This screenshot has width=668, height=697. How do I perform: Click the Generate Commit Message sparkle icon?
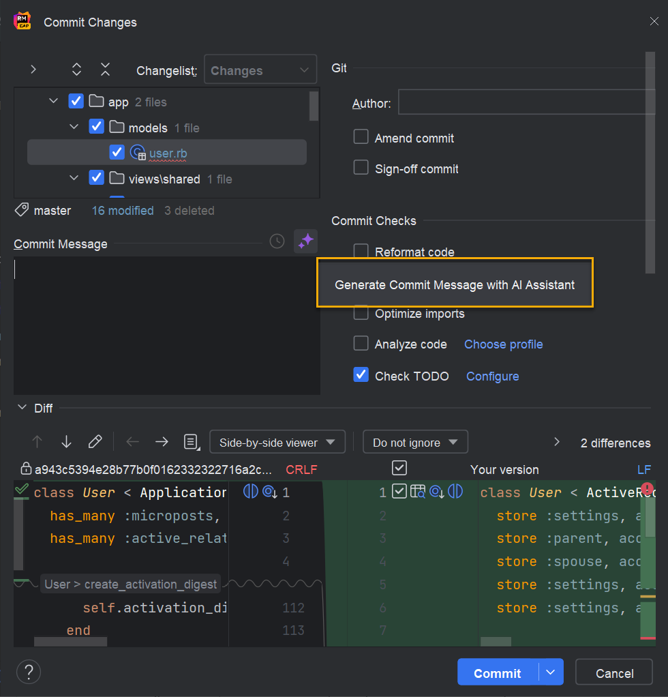pos(306,241)
